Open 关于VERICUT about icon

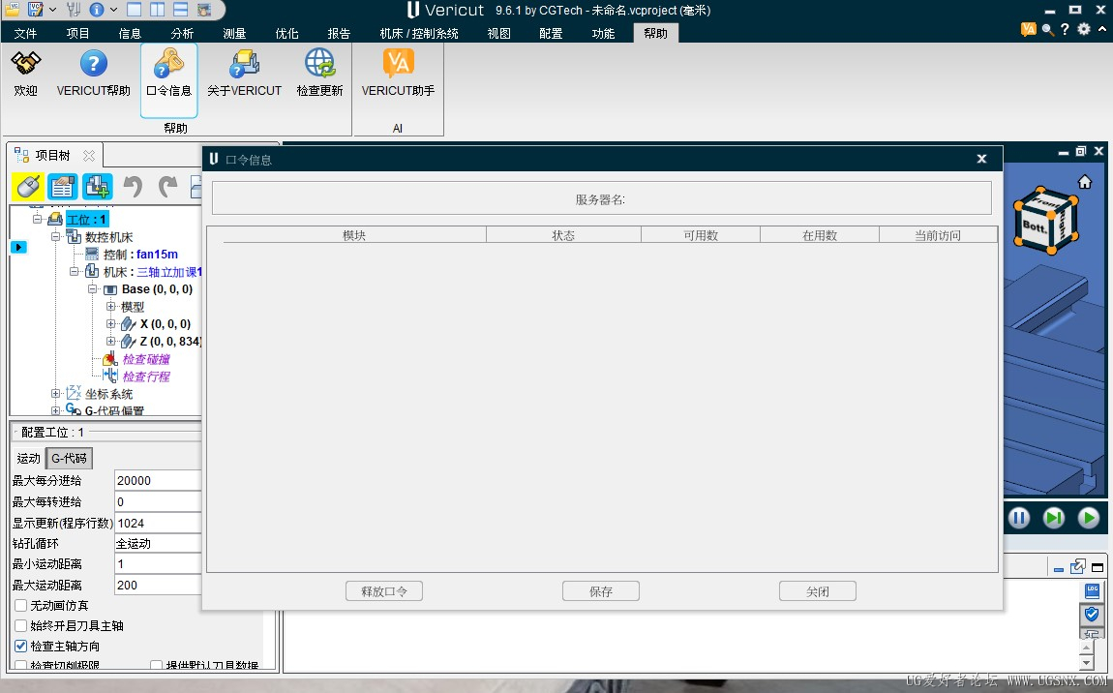point(244,64)
